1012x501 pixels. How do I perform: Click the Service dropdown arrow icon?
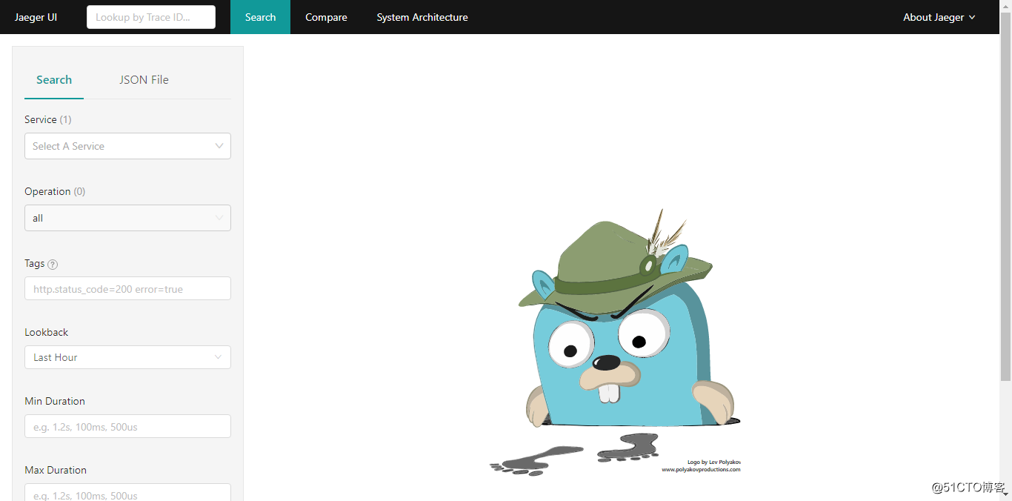(x=219, y=146)
